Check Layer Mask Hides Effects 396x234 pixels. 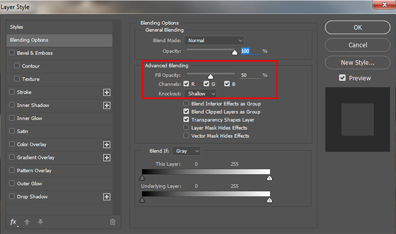[x=186, y=127]
